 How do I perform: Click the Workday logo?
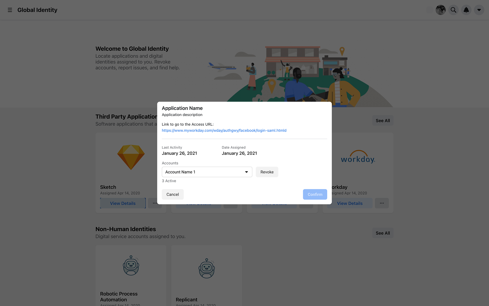[358, 157]
